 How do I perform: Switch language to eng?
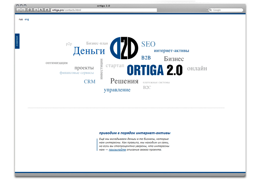(x=27, y=19)
